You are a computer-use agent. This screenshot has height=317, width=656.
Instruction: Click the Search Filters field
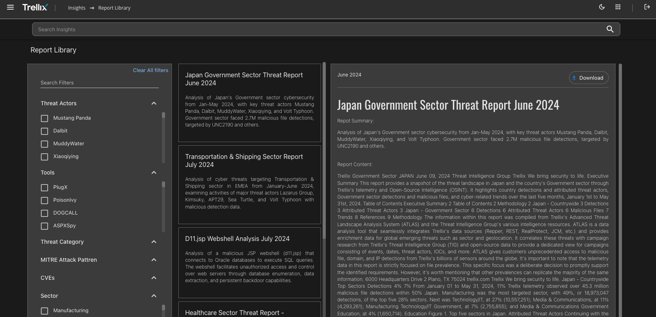click(99, 83)
